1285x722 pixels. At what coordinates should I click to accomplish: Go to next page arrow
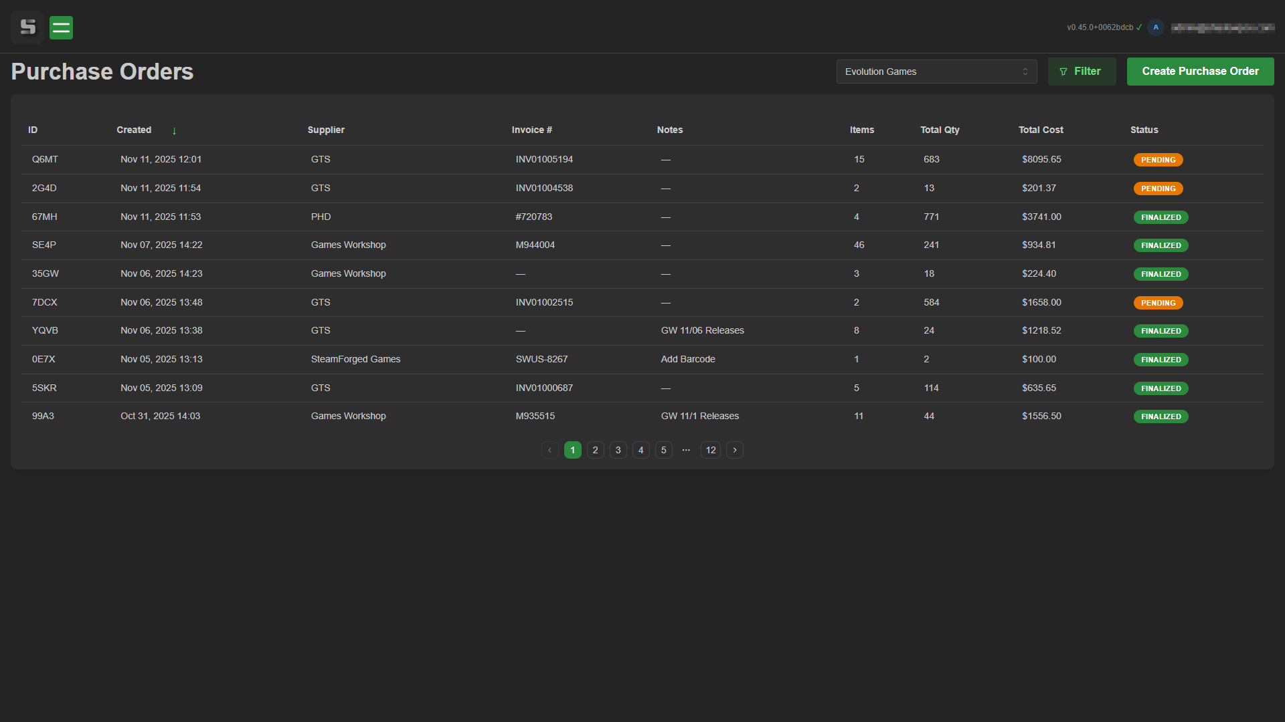click(x=735, y=450)
